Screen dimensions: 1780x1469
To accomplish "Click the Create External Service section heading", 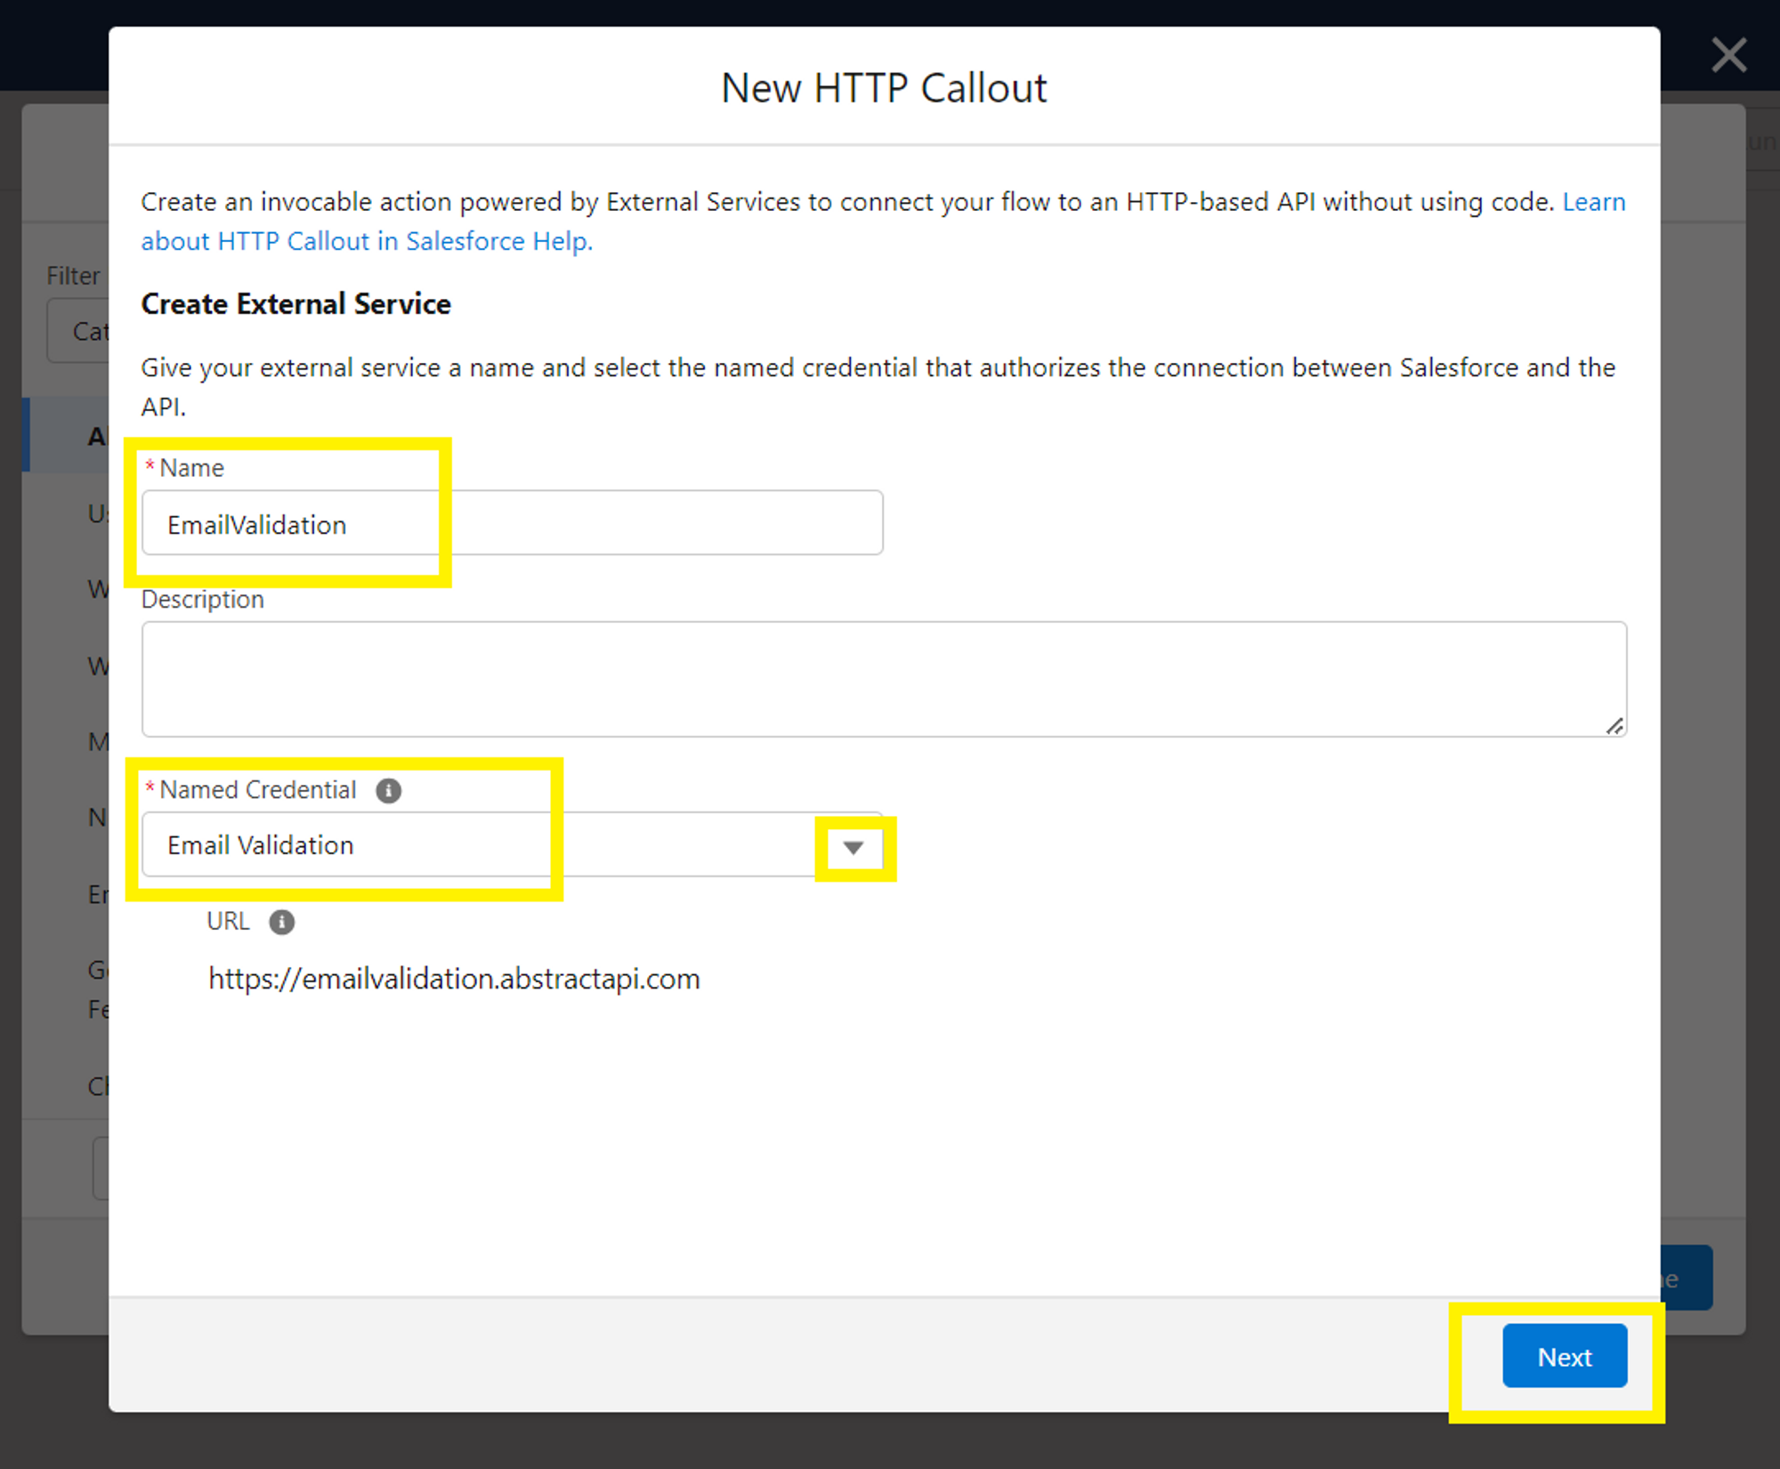I will coord(295,303).
